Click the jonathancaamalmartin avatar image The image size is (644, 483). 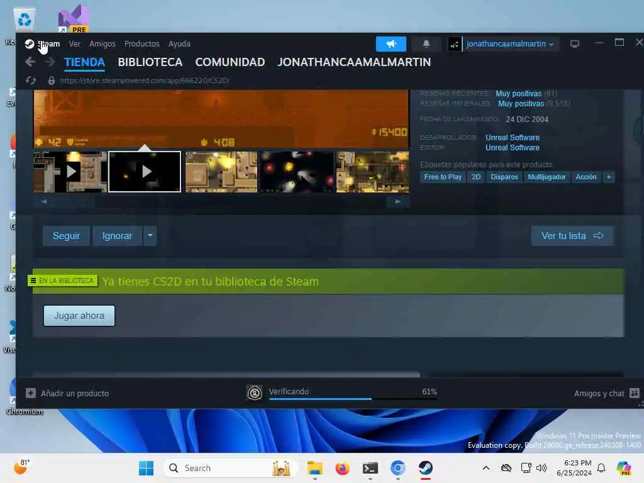(x=454, y=44)
